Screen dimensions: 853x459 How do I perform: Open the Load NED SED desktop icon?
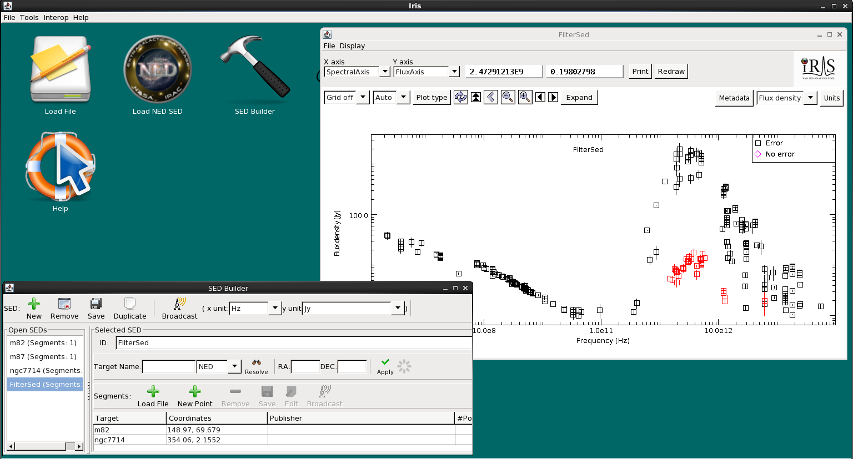tap(157, 70)
